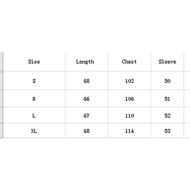Screen dimensions: 190x190
Task: Click the Length value in the XL row
Action: [86, 131]
